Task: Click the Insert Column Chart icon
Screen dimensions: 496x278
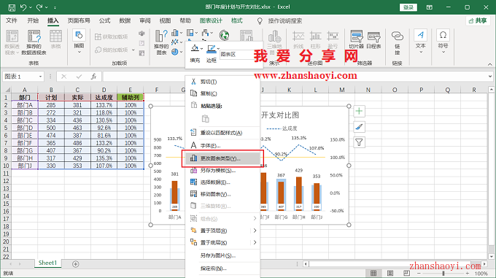Action: pos(174,33)
